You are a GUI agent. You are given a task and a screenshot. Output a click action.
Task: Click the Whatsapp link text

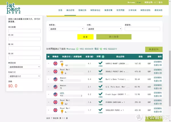(x=71, y=49)
